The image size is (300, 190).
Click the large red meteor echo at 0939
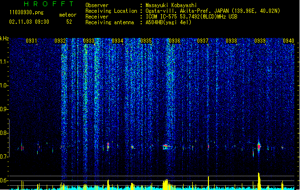[259, 147]
